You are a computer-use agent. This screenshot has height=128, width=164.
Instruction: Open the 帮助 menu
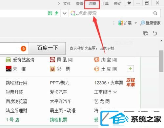118,4
